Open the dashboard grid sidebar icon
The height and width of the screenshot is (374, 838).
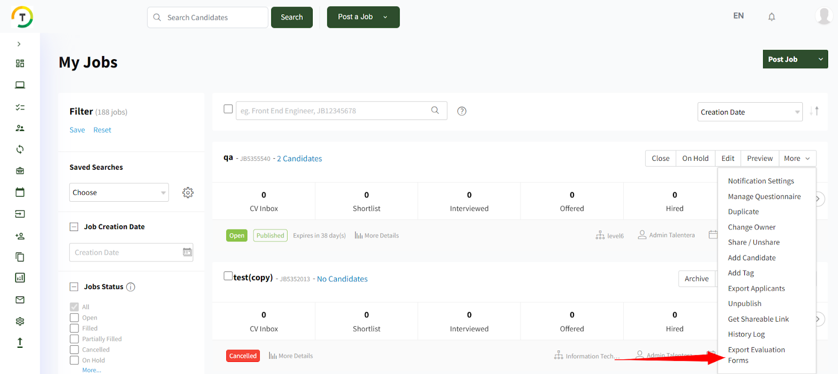point(20,63)
